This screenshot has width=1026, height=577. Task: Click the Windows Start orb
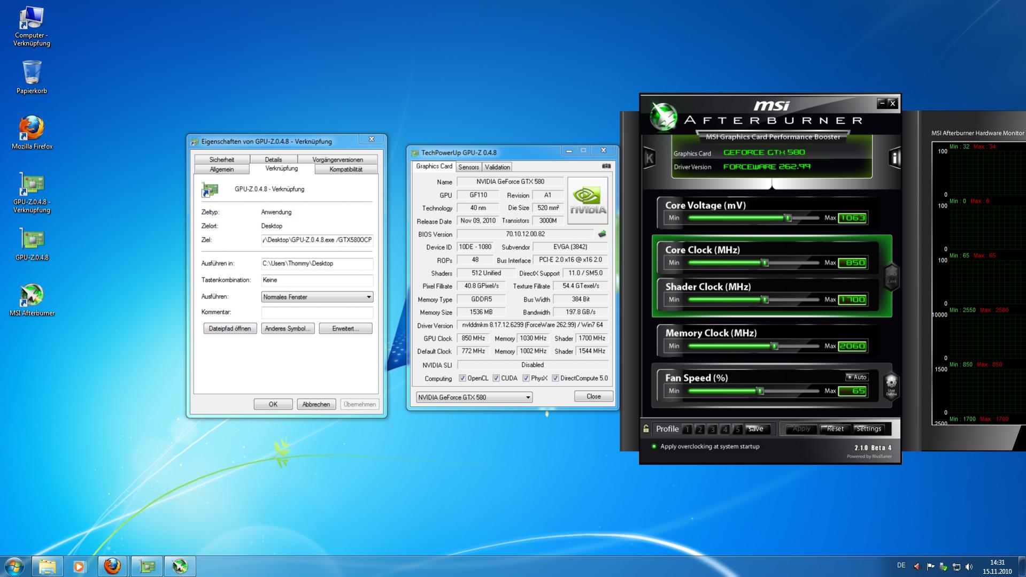(x=14, y=566)
